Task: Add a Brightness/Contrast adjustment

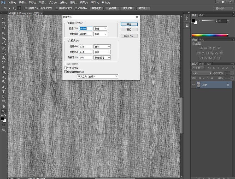Action: pos(201,48)
